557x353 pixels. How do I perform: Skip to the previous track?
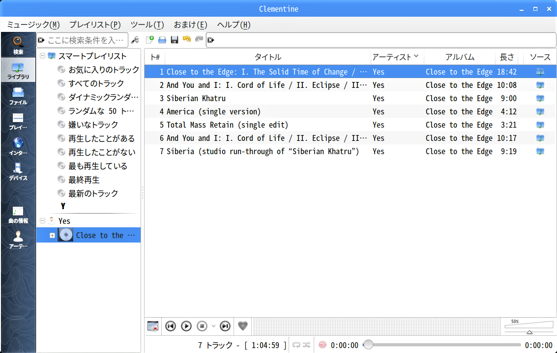click(x=171, y=326)
